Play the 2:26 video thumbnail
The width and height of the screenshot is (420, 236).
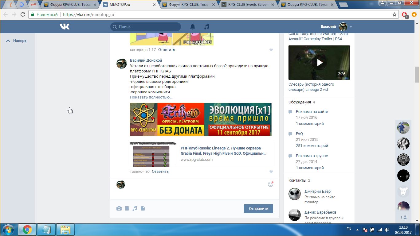(x=319, y=63)
